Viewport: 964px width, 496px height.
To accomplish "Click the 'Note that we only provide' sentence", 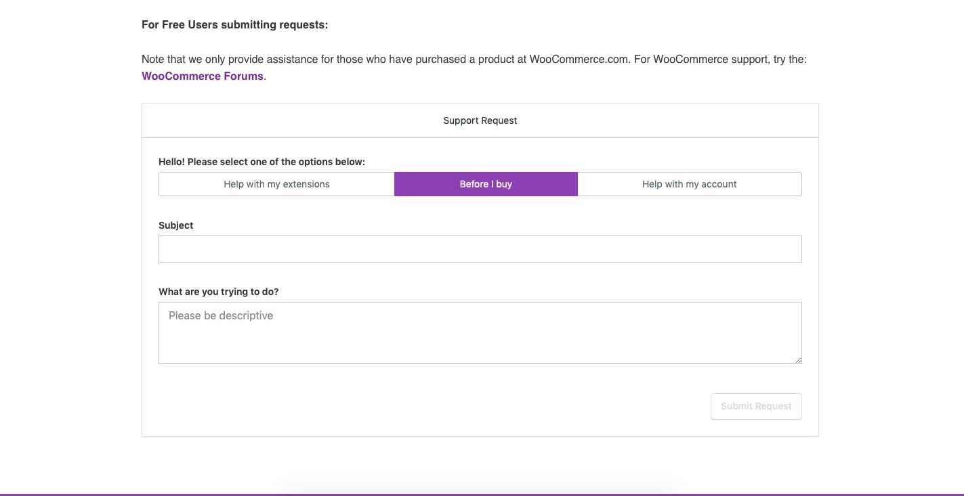I will point(203,60).
